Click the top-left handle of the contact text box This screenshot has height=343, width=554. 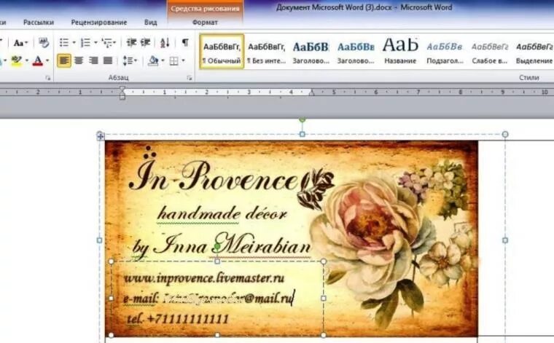click(111, 261)
